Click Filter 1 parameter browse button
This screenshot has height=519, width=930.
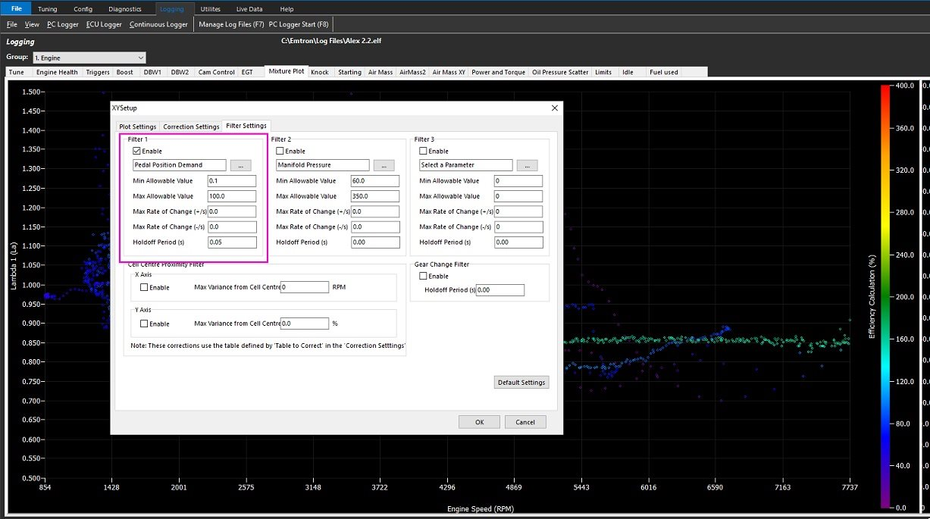click(x=240, y=165)
